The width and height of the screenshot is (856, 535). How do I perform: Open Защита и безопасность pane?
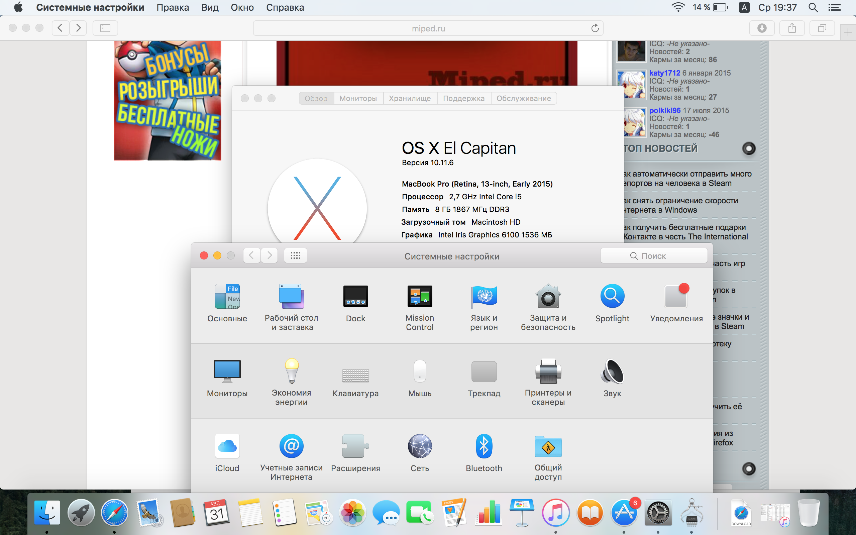[548, 307]
